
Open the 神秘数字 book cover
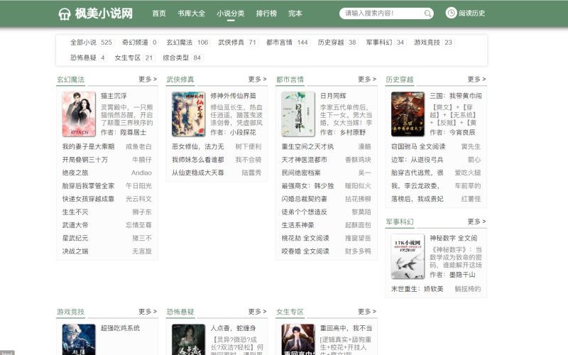(408, 256)
